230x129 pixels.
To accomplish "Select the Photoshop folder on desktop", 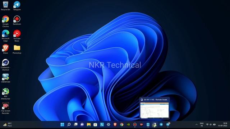I will 17,49.
